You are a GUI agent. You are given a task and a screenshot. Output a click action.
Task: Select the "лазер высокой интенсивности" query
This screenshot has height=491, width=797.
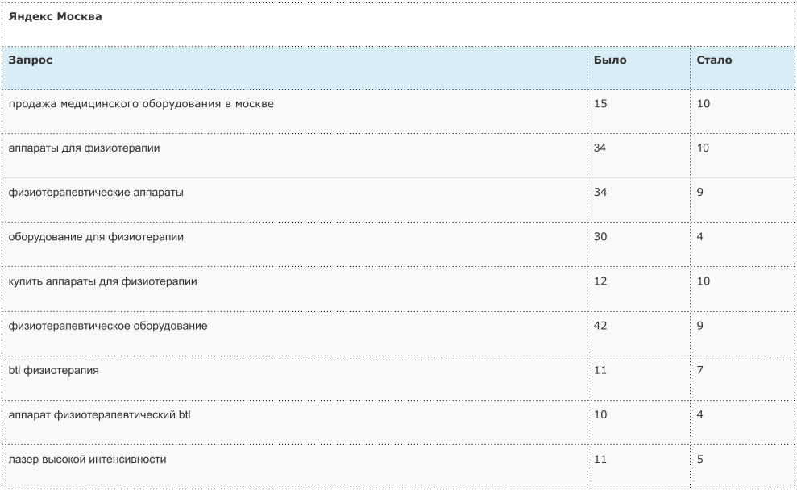(x=87, y=459)
